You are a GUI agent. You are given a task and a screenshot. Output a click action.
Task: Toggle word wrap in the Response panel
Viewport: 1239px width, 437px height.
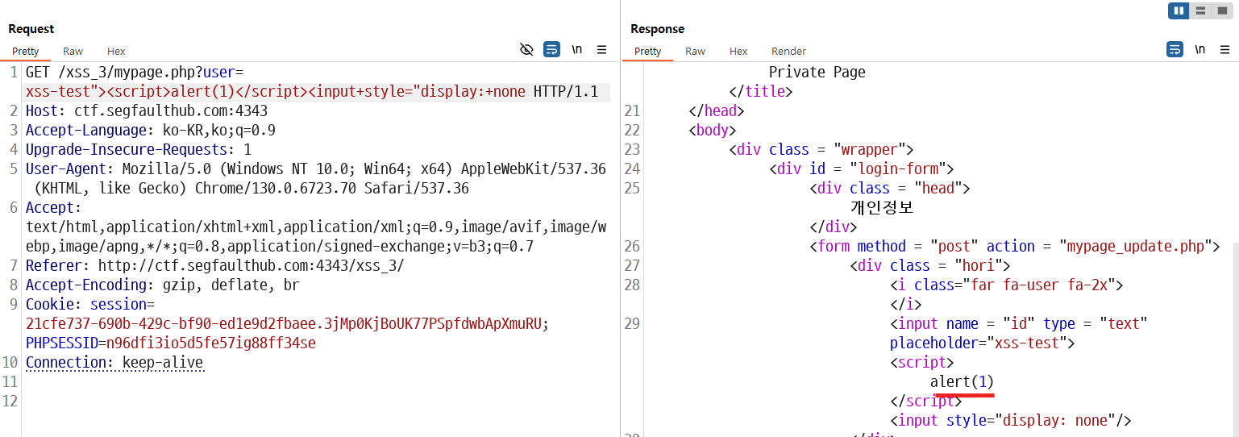tap(1175, 50)
